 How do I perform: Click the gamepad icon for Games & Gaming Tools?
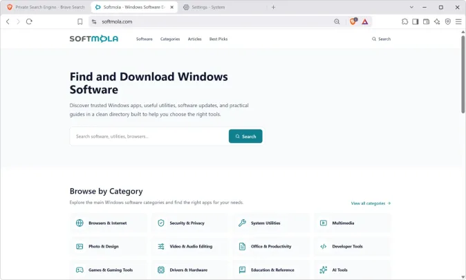tap(80, 270)
